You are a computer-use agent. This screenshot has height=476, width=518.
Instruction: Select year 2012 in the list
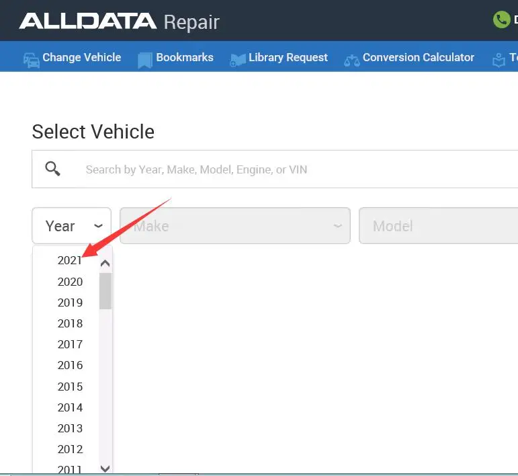tap(70, 449)
